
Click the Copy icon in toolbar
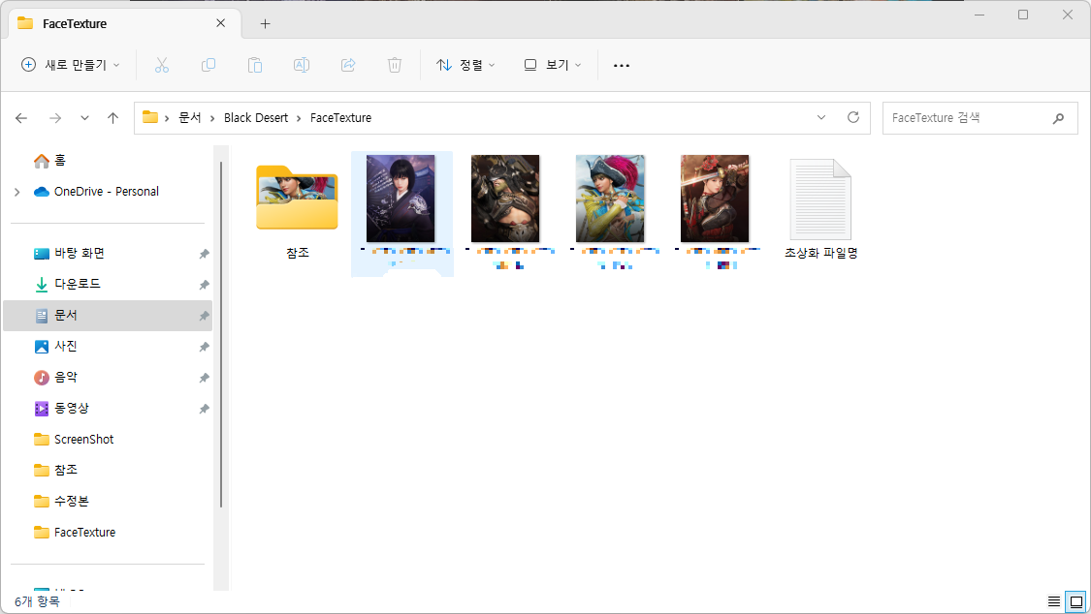[x=209, y=65]
